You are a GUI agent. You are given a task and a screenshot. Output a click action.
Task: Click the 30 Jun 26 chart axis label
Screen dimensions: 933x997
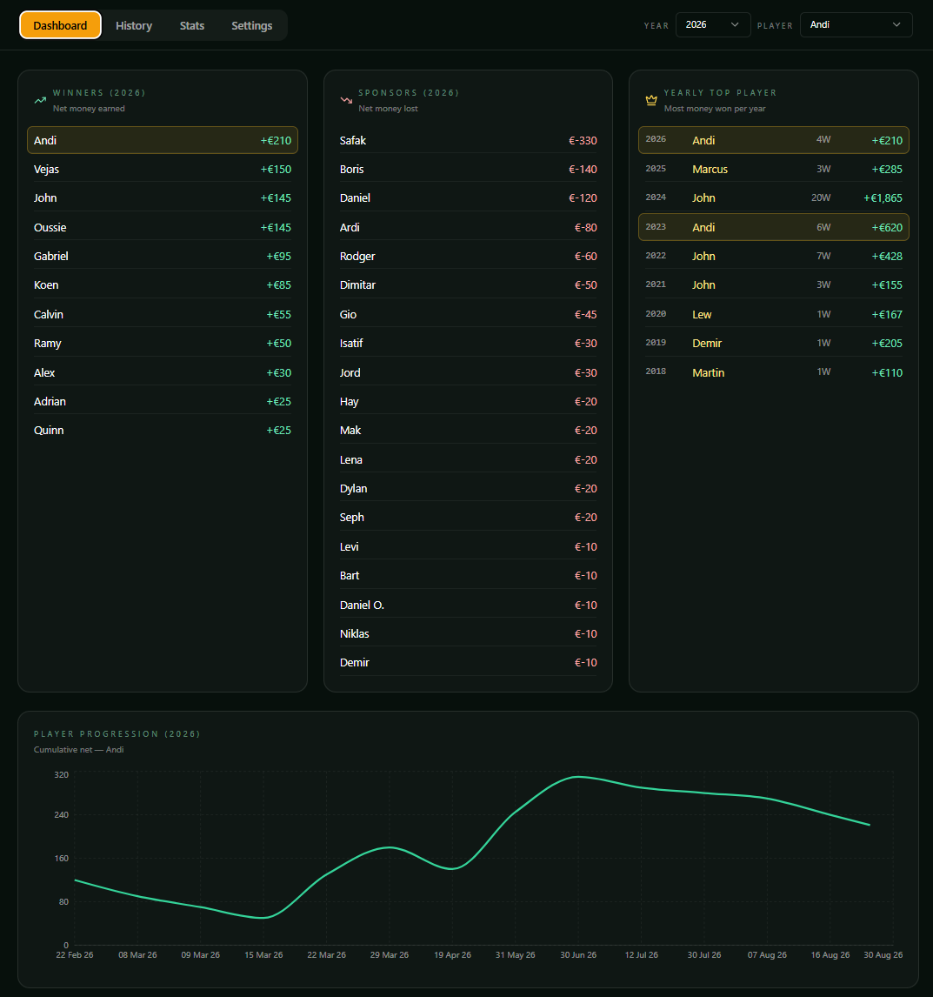click(578, 955)
